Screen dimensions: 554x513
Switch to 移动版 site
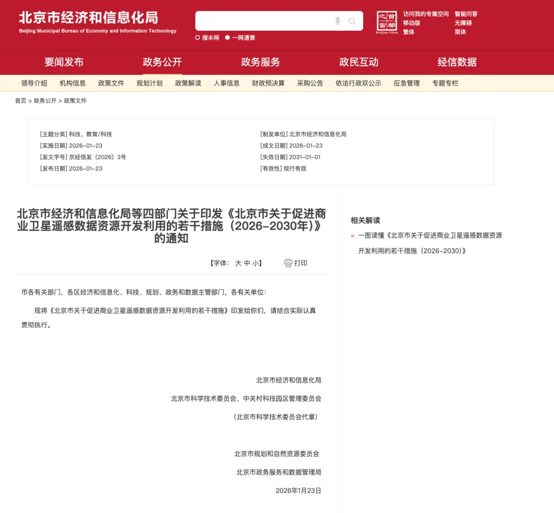pyautogui.click(x=411, y=23)
